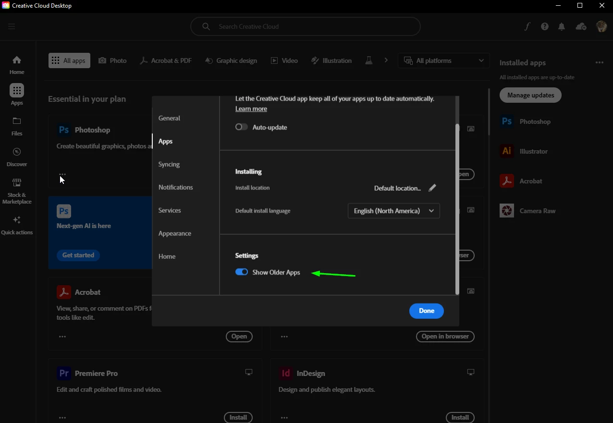Click the Done button

[x=427, y=311]
